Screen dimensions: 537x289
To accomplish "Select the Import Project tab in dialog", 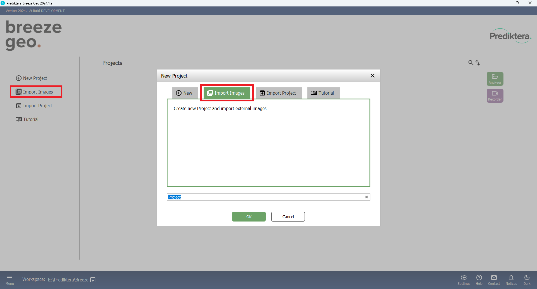I will [x=278, y=93].
